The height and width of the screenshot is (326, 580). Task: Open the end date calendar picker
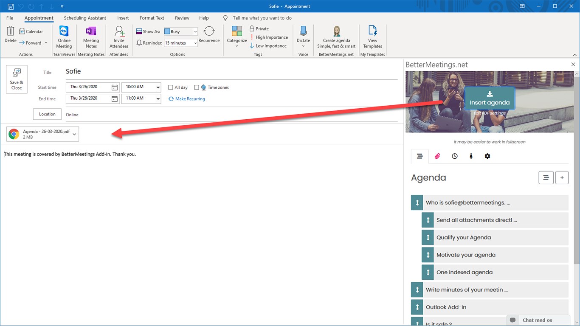pos(114,98)
